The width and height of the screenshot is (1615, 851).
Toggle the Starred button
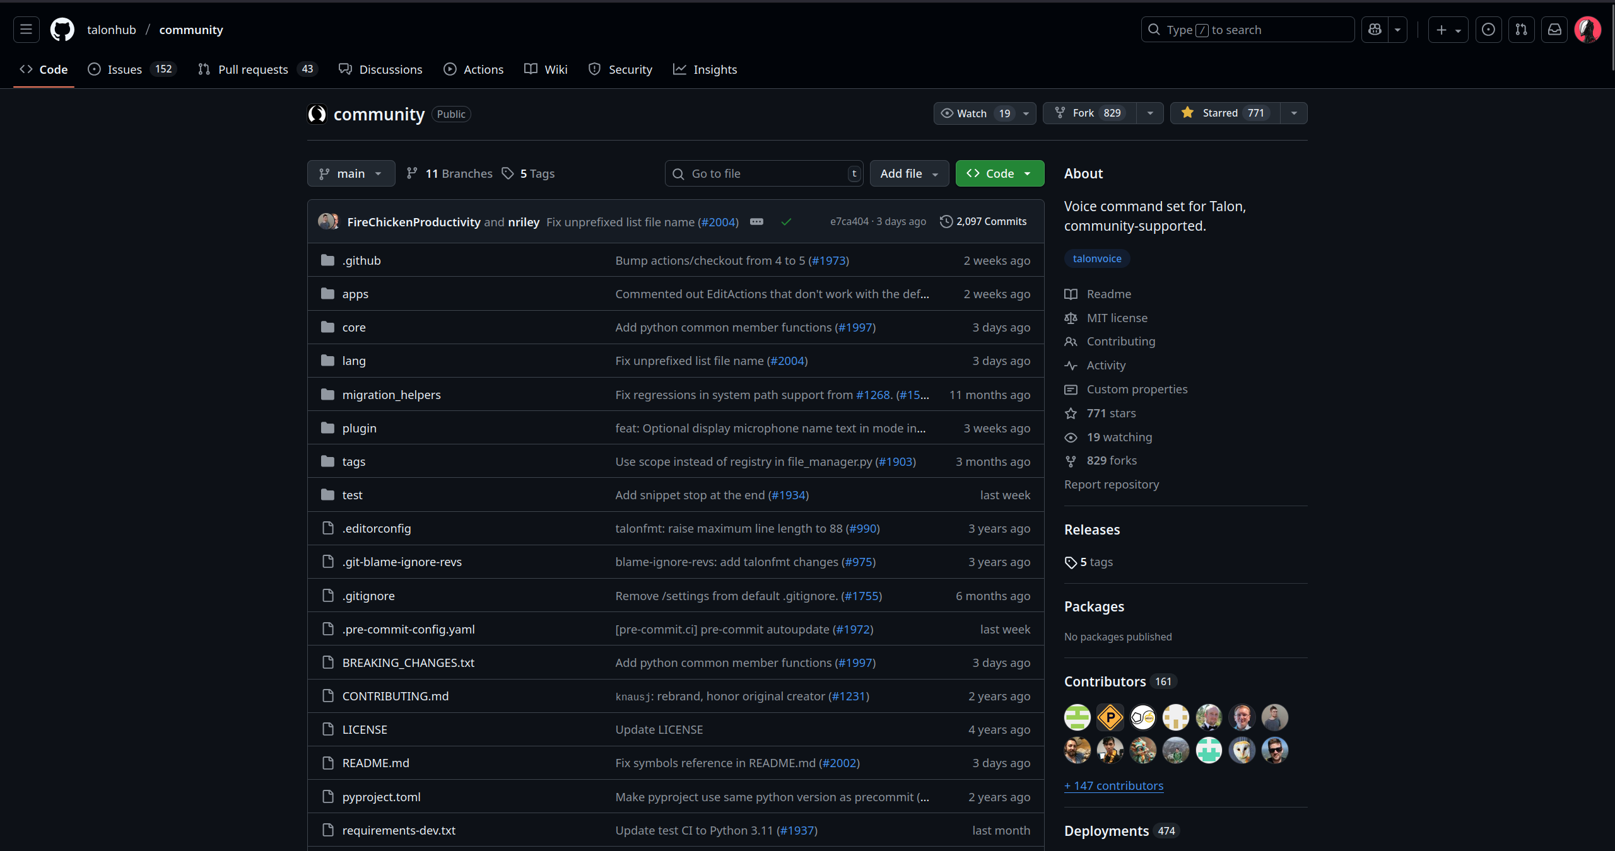(x=1225, y=113)
